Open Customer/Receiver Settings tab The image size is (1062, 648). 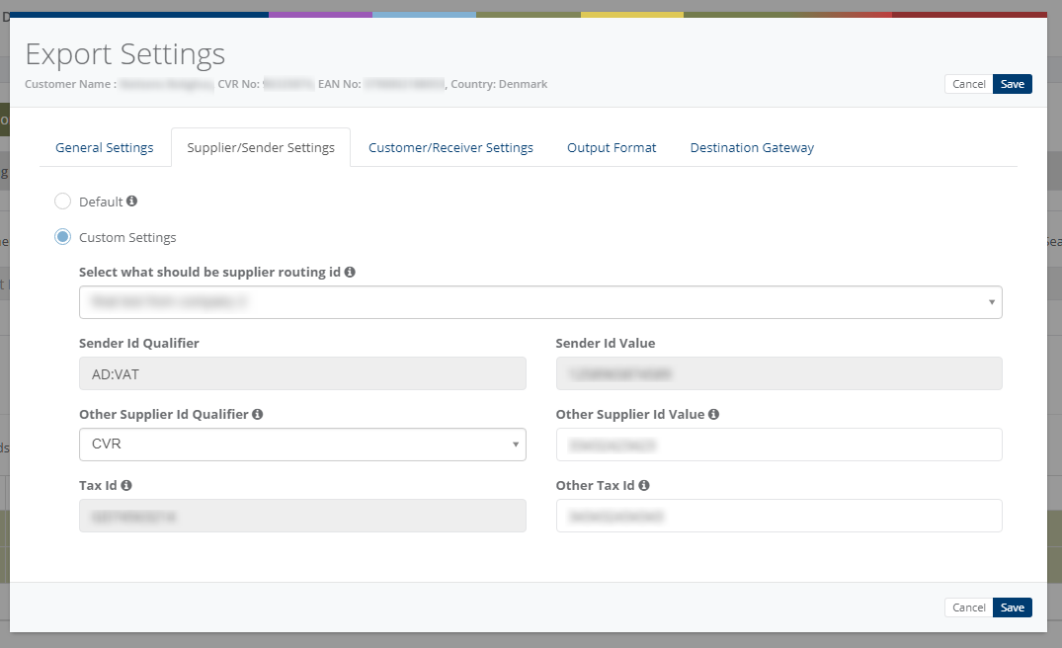451,147
